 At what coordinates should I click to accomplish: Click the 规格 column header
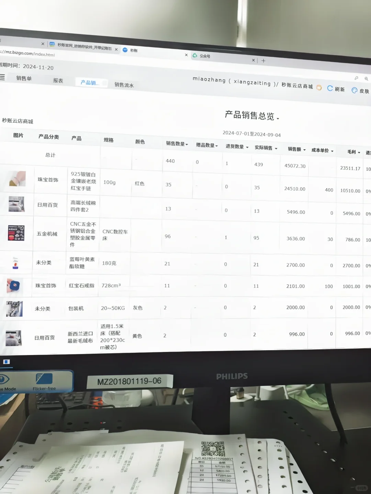(x=109, y=140)
